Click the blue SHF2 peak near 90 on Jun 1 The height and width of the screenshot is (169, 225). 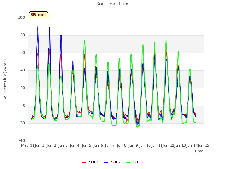click(x=38, y=26)
